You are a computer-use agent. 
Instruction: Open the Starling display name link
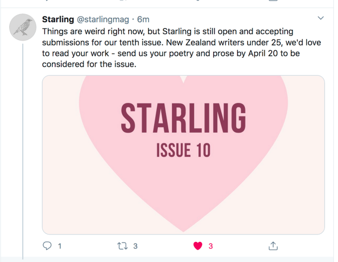pyautogui.click(x=58, y=19)
